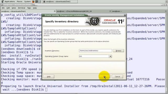
Task: Maximize the terminal window
Action: [x=164, y=5]
